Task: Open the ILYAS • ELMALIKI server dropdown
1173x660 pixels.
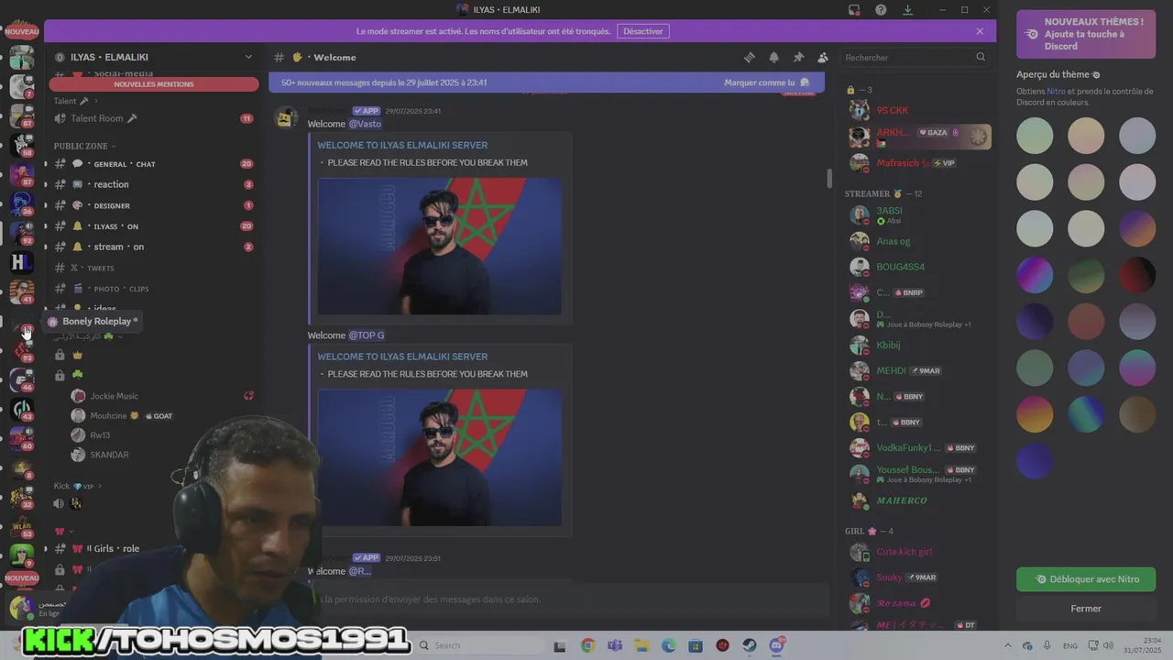Action: [x=152, y=57]
